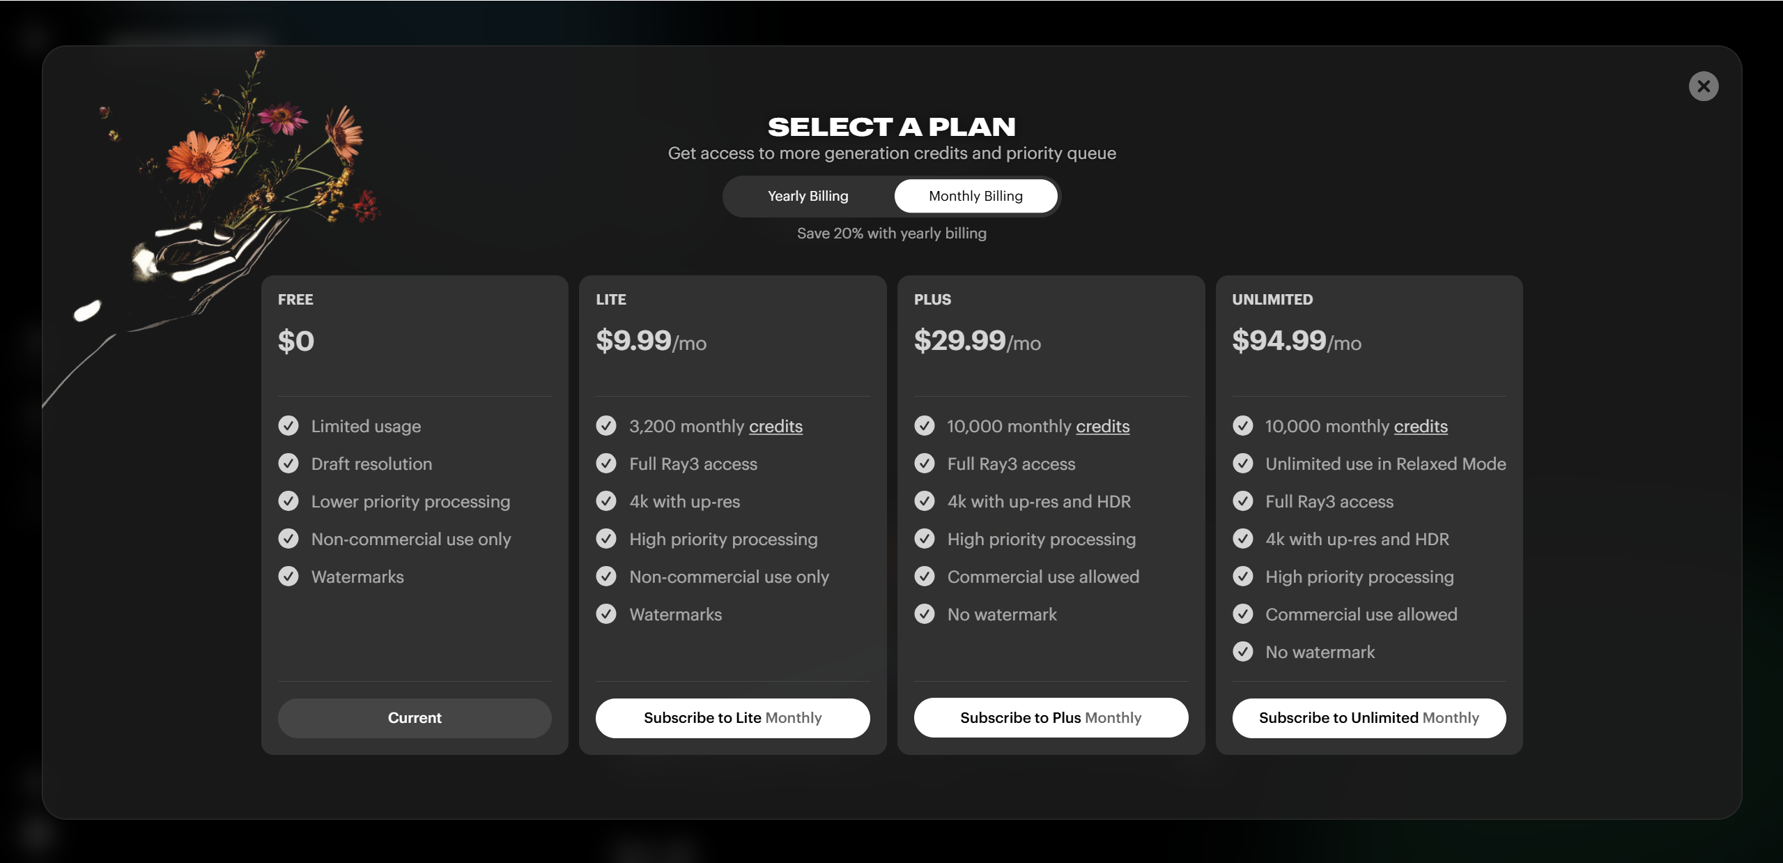This screenshot has width=1783, height=863.
Task: Click the Current plan button
Action: [x=415, y=717]
